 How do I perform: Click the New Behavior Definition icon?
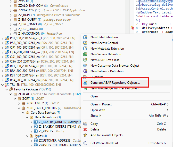[85, 71]
